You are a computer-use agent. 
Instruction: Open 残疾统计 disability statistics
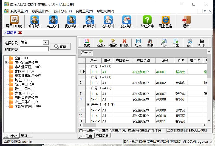tap(126, 22)
